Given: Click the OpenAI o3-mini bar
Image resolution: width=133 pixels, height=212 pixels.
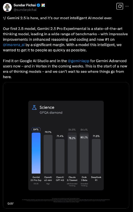Looking at the screenshot, I should click(x=48, y=154).
